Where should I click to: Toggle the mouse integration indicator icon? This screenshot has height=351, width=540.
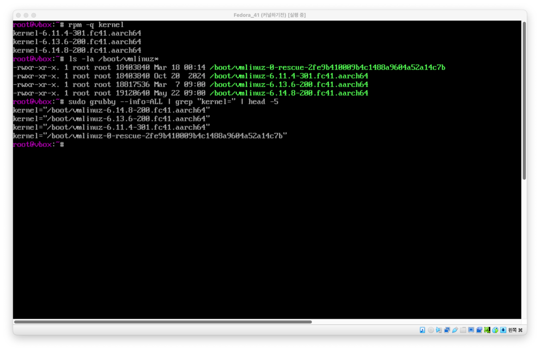pyautogui.click(x=495, y=330)
